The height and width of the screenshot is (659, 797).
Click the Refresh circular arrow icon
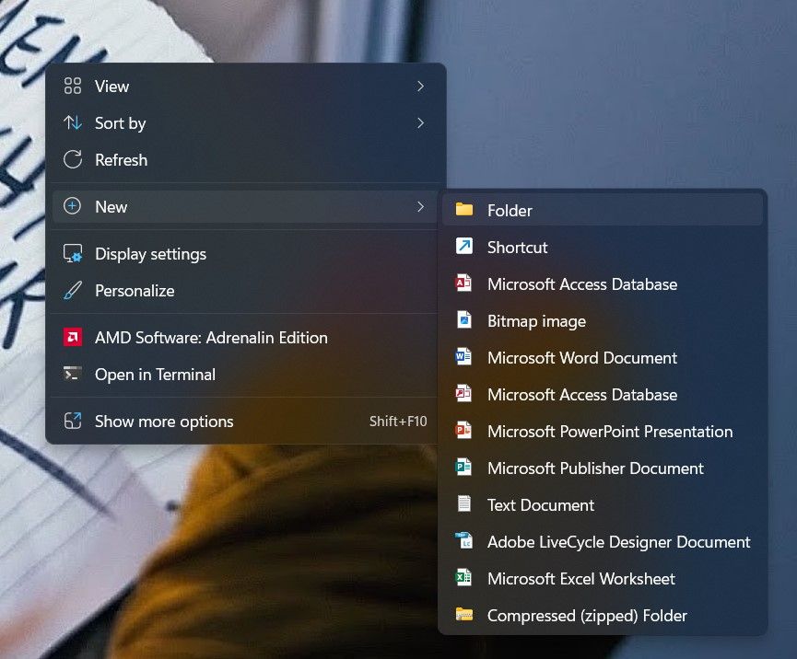point(73,159)
